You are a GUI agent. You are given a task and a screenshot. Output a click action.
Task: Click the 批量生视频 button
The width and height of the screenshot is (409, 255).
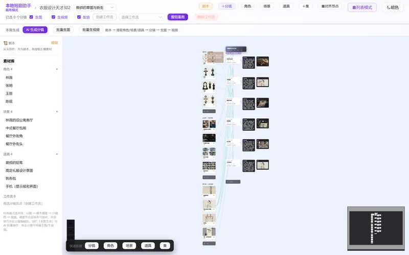[91, 30]
